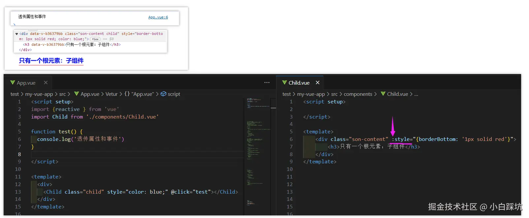Select 'components' breadcrumb in Child.vue editor

[x=358, y=94]
